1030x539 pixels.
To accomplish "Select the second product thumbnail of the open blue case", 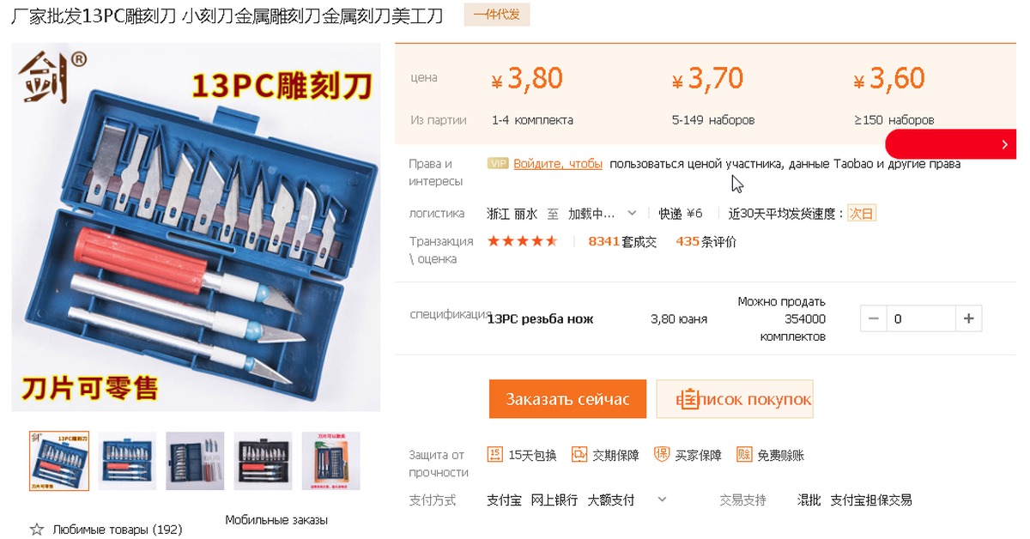I will tap(127, 461).
